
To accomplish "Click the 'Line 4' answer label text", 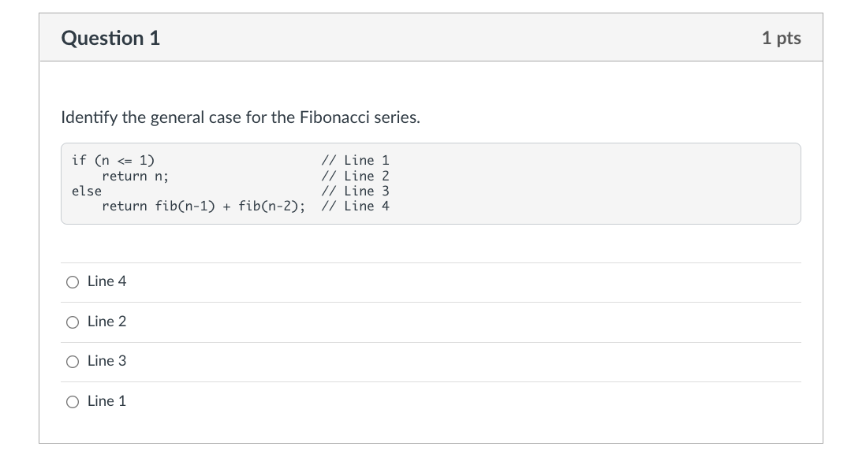I will click(x=106, y=281).
